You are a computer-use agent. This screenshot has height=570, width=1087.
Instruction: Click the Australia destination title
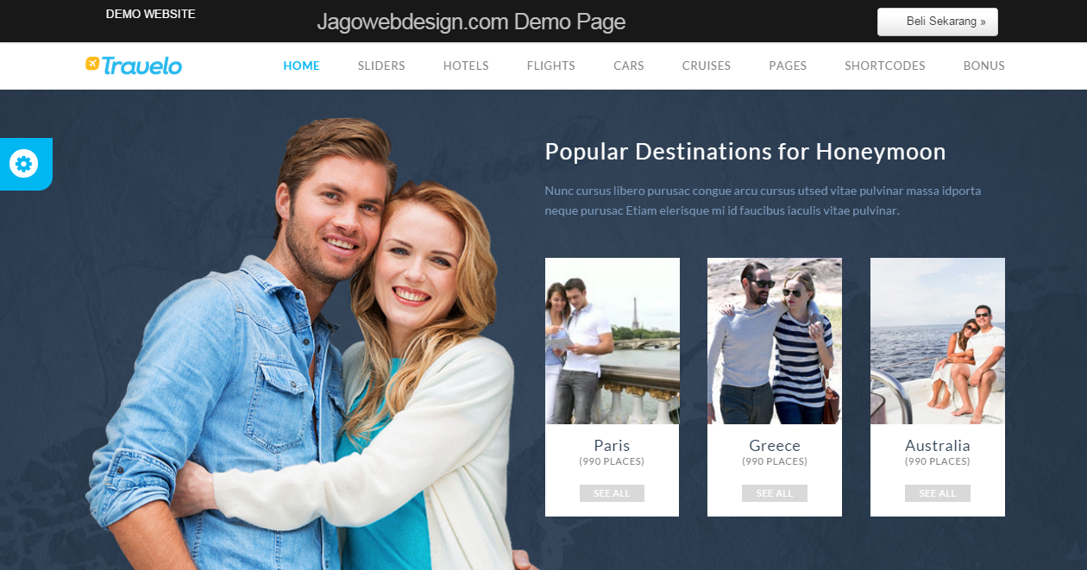click(938, 446)
